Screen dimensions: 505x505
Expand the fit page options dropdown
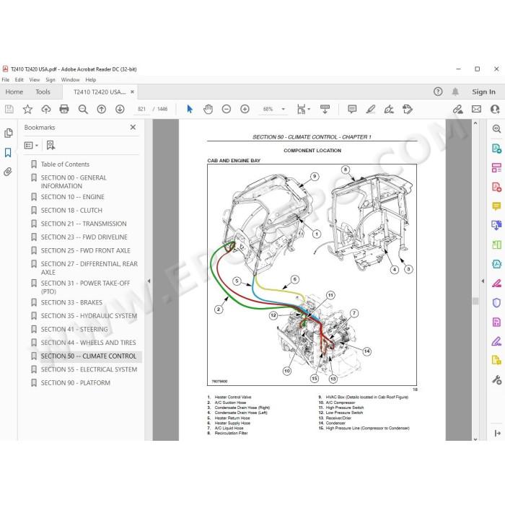(x=303, y=109)
